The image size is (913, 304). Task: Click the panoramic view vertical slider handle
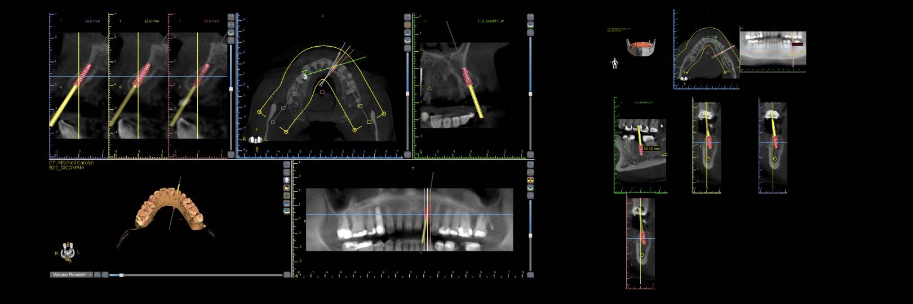(x=530, y=235)
